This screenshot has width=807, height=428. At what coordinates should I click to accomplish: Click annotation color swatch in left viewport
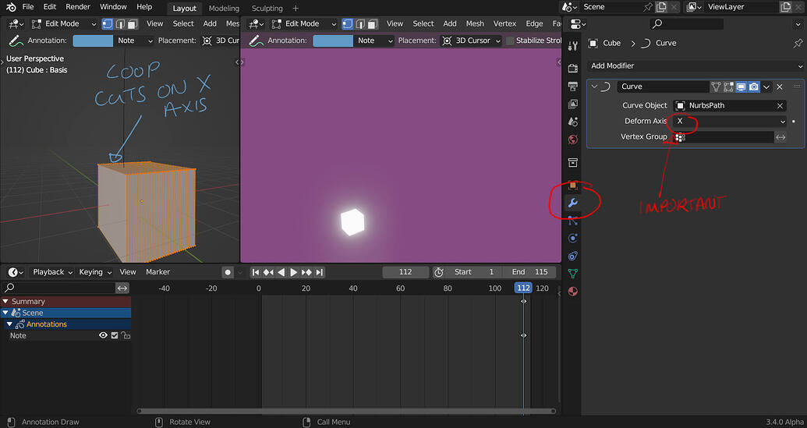pos(93,41)
